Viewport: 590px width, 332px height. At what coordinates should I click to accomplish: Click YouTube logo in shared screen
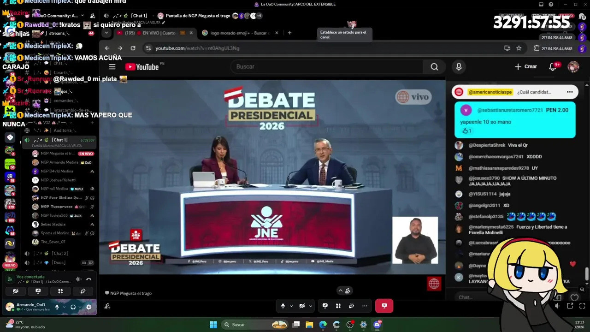(x=142, y=67)
